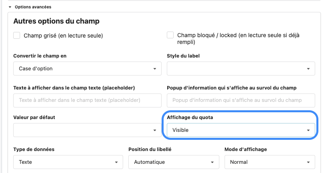The width and height of the screenshot is (322, 173).
Task: Click the 'Valeur par défaut' field label
Action: (x=34, y=117)
